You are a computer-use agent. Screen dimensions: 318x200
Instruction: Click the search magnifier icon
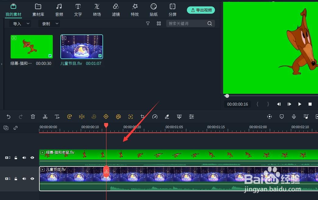(x=210, y=24)
